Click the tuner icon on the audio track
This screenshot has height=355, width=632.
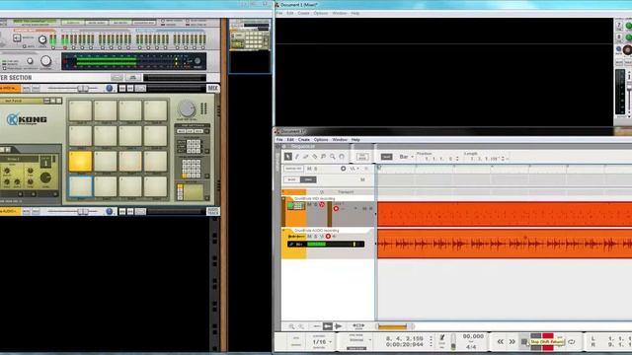[x=292, y=244]
